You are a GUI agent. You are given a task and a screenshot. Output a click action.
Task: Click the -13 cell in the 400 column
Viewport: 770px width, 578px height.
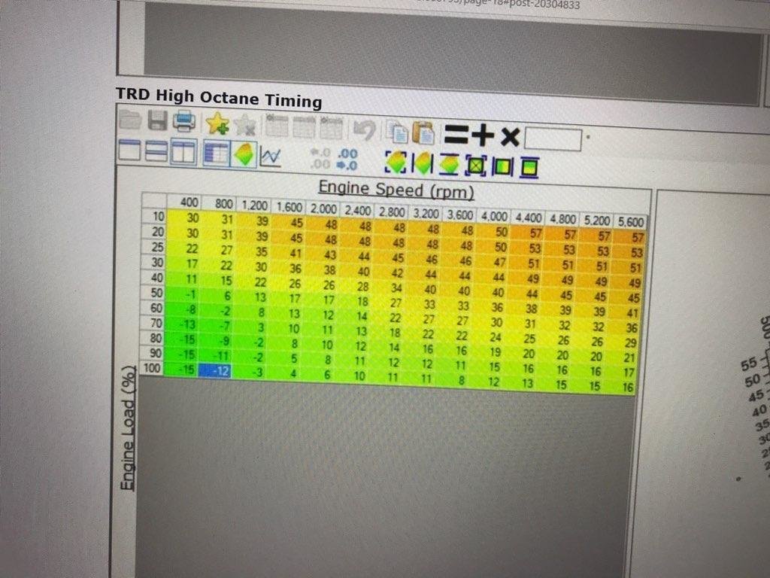[182, 324]
